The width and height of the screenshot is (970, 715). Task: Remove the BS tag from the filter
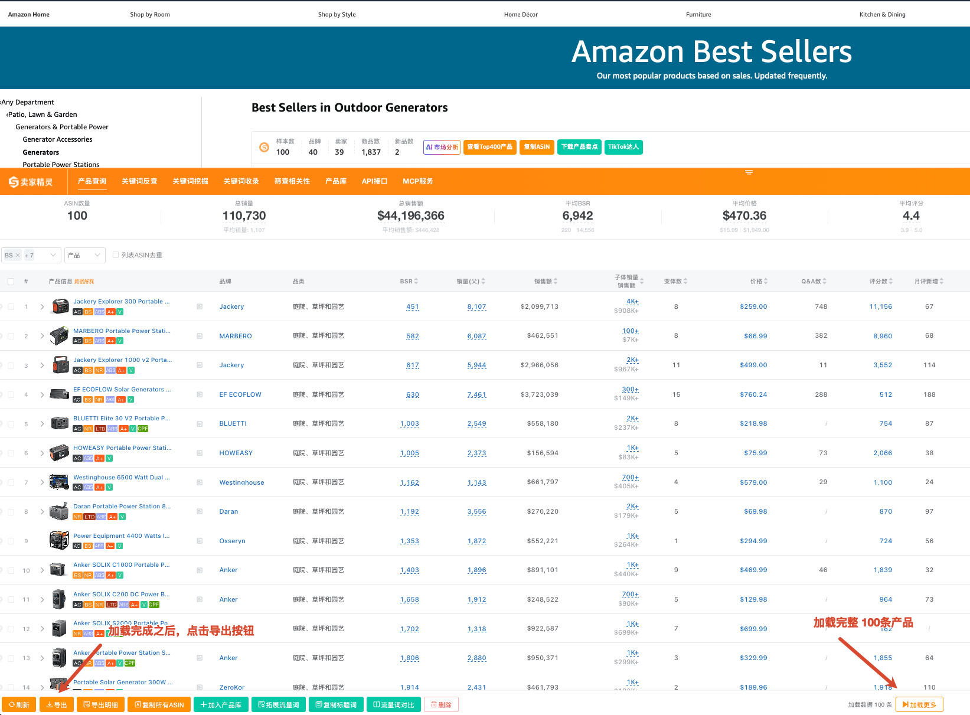coord(18,255)
